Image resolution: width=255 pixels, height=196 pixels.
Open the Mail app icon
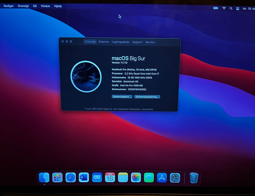[x=97, y=177]
